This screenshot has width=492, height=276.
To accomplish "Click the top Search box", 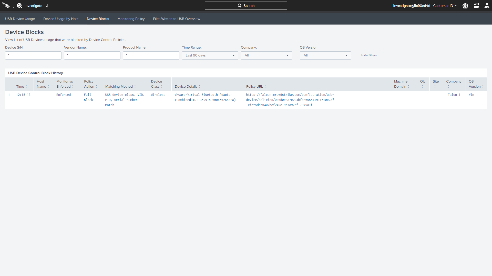I will click(246, 6).
